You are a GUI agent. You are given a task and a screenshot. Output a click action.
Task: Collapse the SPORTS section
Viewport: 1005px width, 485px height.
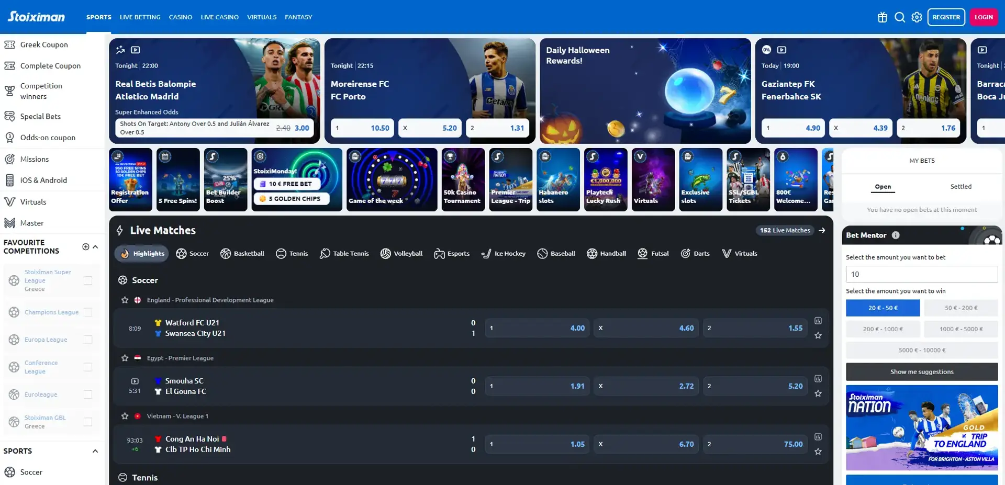click(95, 451)
